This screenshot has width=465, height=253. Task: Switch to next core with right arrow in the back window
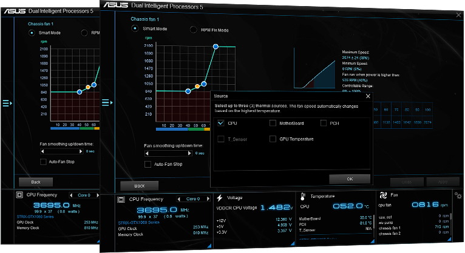pyautogui.click(x=98, y=195)
